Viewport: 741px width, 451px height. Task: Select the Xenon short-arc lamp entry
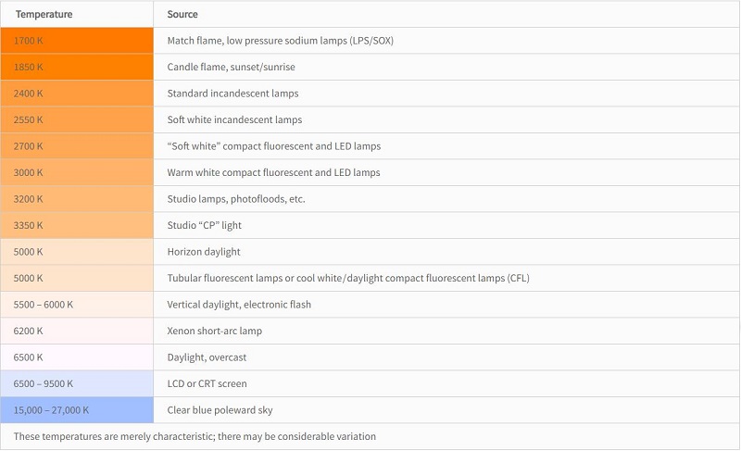(215, 331)
